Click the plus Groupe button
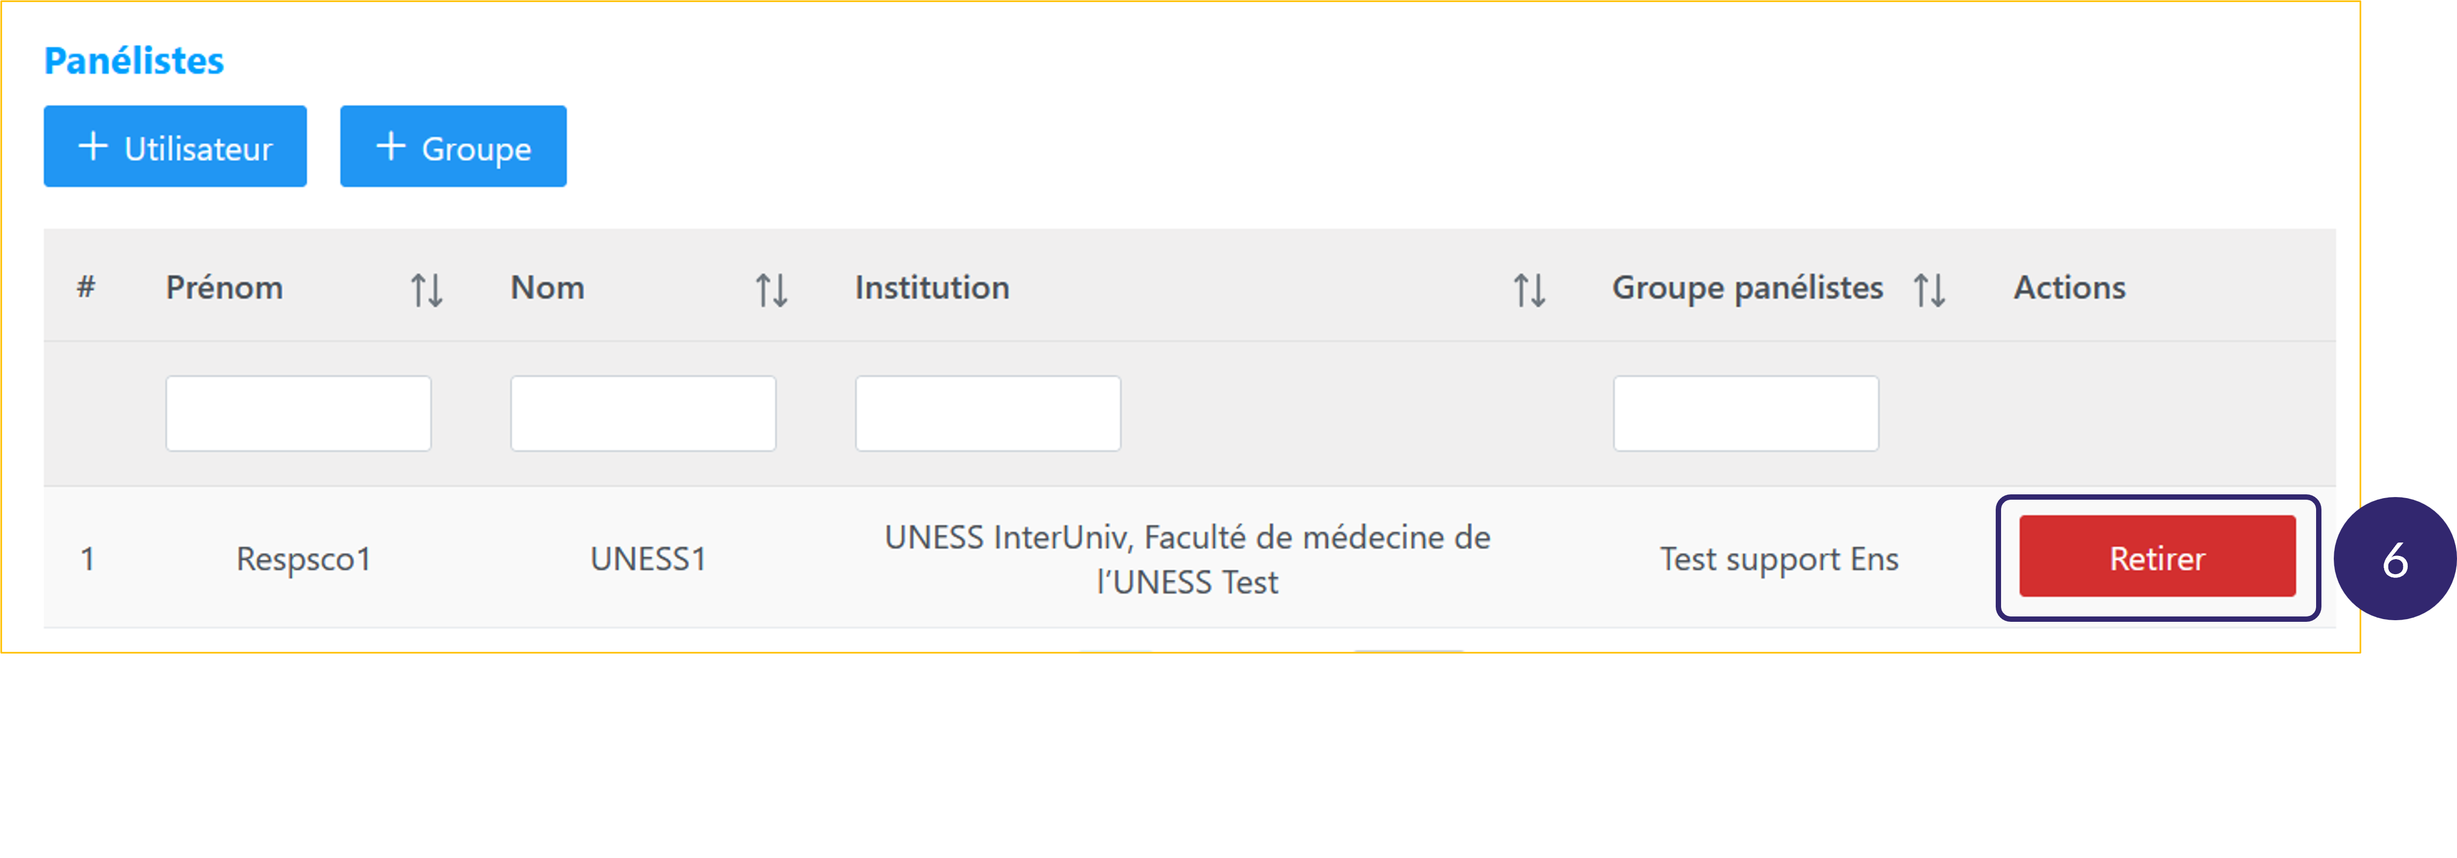Image resolution: width=2457 pixels, height=858 pixels. point(453,147)
